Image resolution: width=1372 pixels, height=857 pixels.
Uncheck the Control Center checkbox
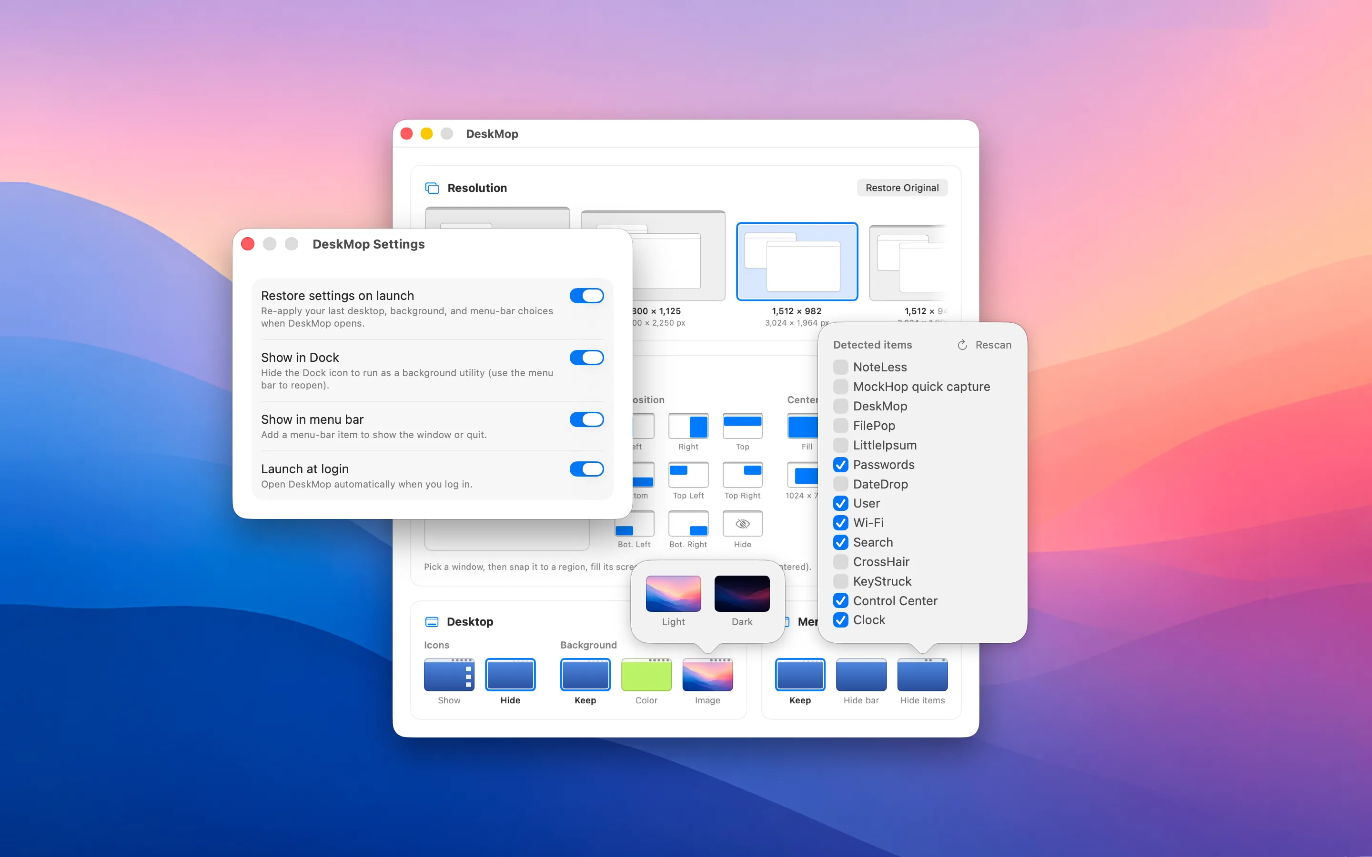[x=841, y=600]
